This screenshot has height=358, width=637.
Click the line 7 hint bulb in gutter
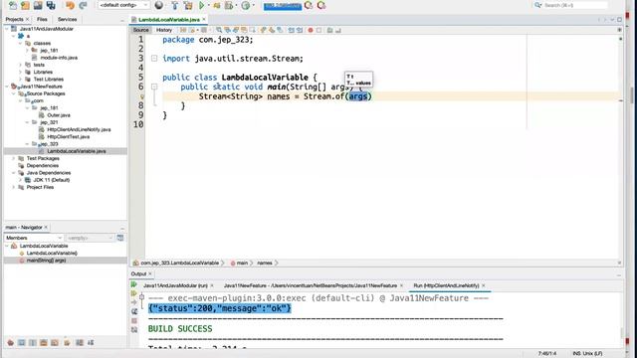[x=142, y=96]
